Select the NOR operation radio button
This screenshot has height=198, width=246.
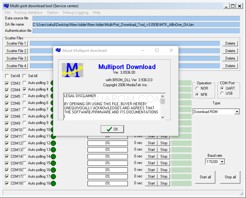click(x=197, y=88)
